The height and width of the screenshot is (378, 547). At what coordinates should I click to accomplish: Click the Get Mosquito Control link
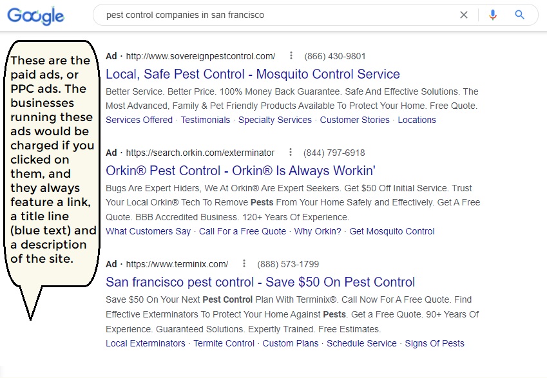(392, 231)
